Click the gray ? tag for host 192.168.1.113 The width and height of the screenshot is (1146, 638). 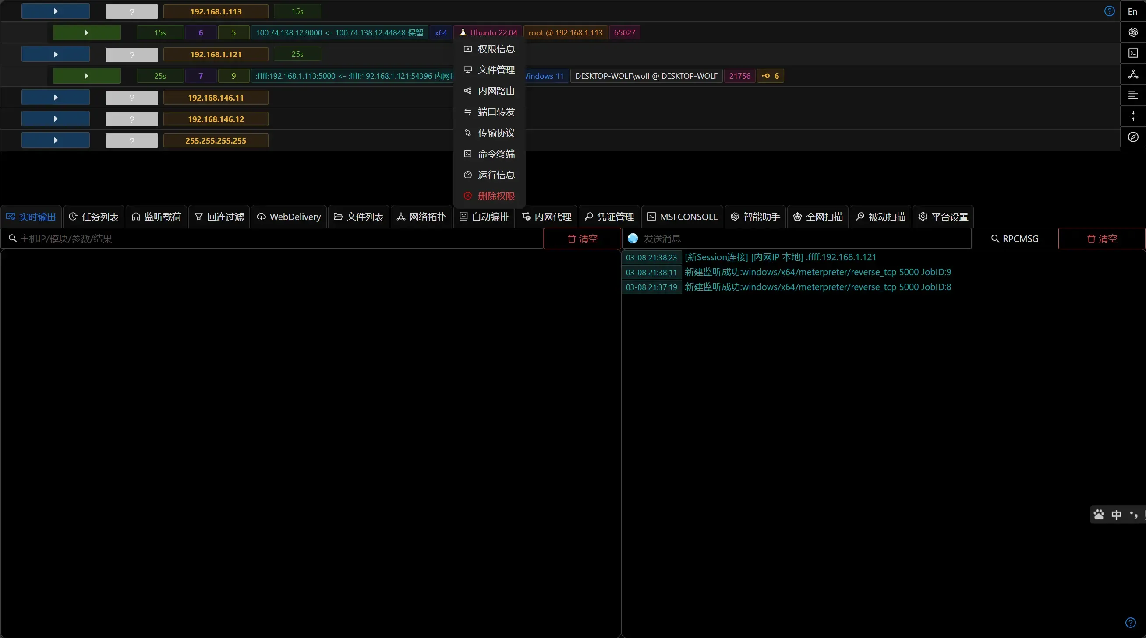(132, 11)
